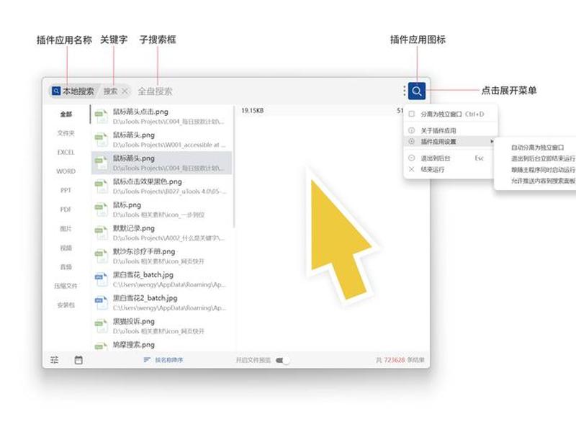This screenshot has width=576, height=432.
Task: Click the results list scrollbar
Action: click(233, 166)
